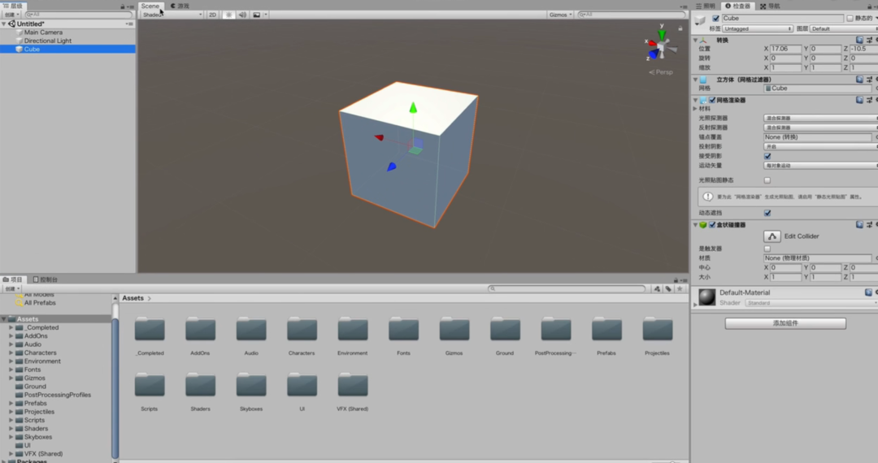Click the Cube object icon in the Inspector
The height and width of the screenshot is (463, 878).
700,20
